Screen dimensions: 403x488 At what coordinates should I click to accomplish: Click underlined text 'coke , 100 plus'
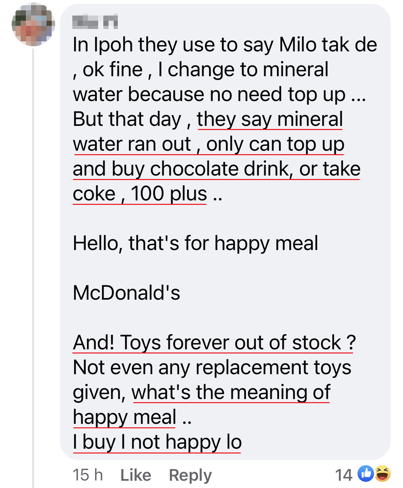pos(139,193)
